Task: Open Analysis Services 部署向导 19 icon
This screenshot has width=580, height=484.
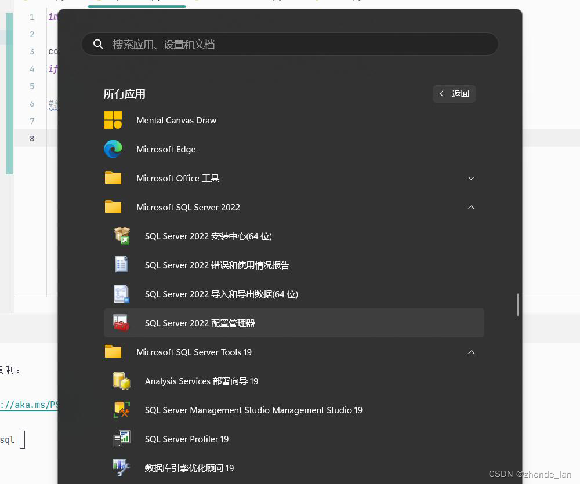Action: 122,381
